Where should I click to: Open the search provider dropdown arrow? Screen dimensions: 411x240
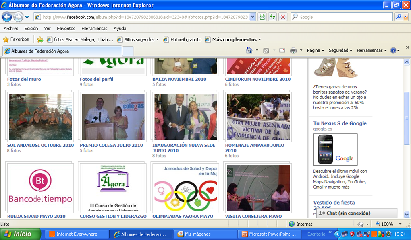click(406, 17)
